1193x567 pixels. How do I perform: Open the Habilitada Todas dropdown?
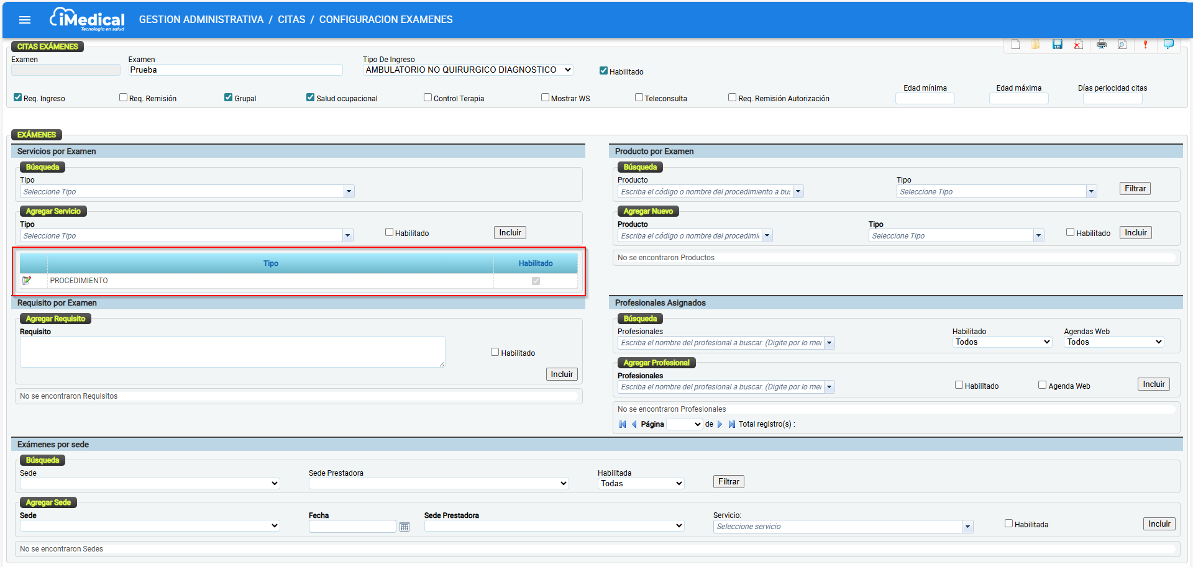[x=641, y=484]
